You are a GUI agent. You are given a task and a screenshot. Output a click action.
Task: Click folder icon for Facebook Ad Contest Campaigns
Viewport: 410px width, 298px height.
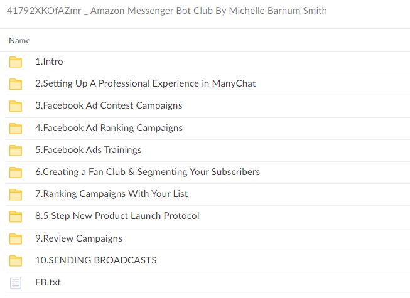tap(16, 105)
